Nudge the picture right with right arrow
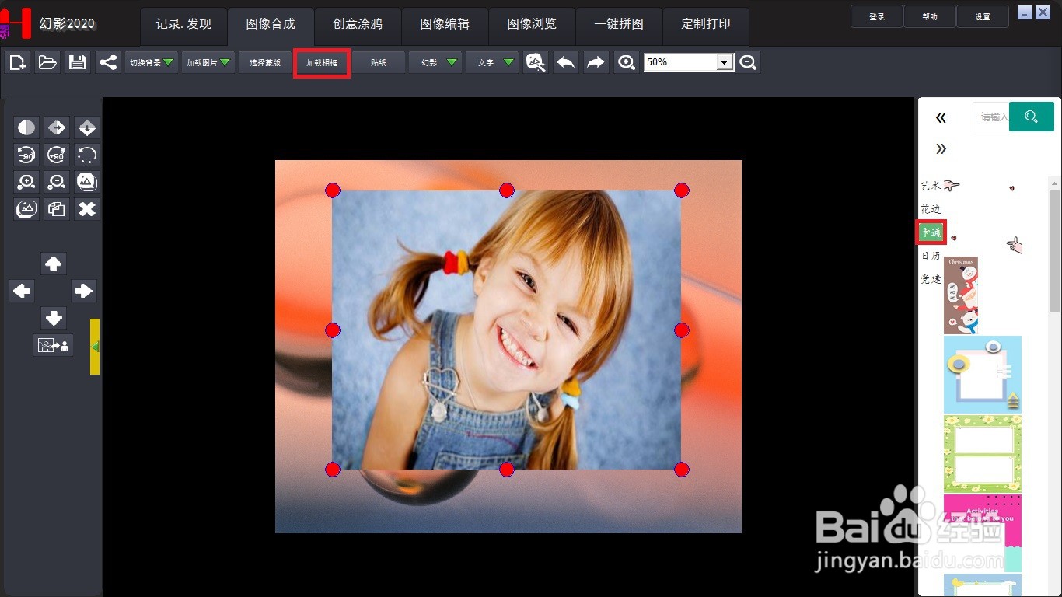 pyautogui.click(x=83, y=291)
